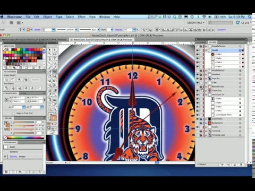
Task: Select the Selection tool (black arrow)
Action: (x=50, y=50)
